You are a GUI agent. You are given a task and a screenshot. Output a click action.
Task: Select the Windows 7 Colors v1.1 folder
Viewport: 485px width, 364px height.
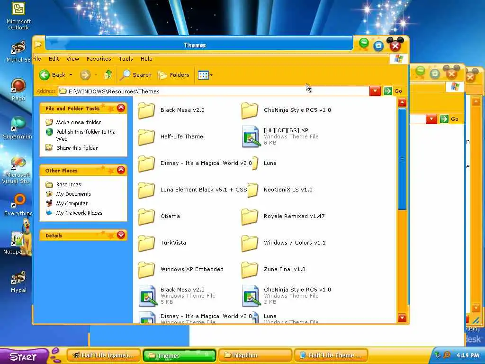coord(283,243)
